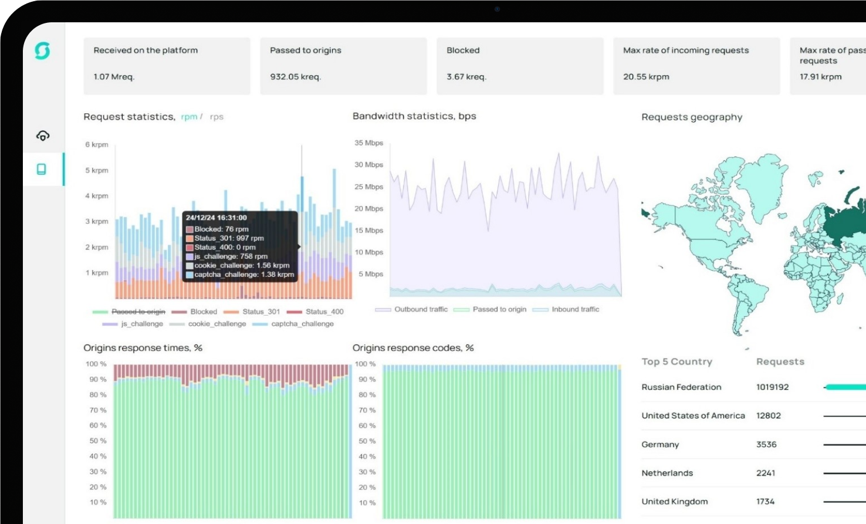Click the Top 5 Country column header

coord(676,361)
